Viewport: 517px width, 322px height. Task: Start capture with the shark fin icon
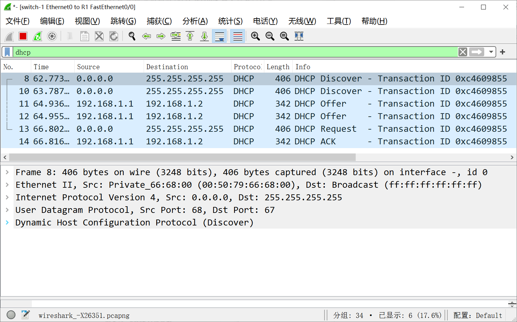[9, 36]
